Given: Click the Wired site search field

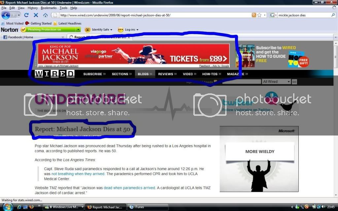Looking at the screenshot, I should click(x=241, y=82).
